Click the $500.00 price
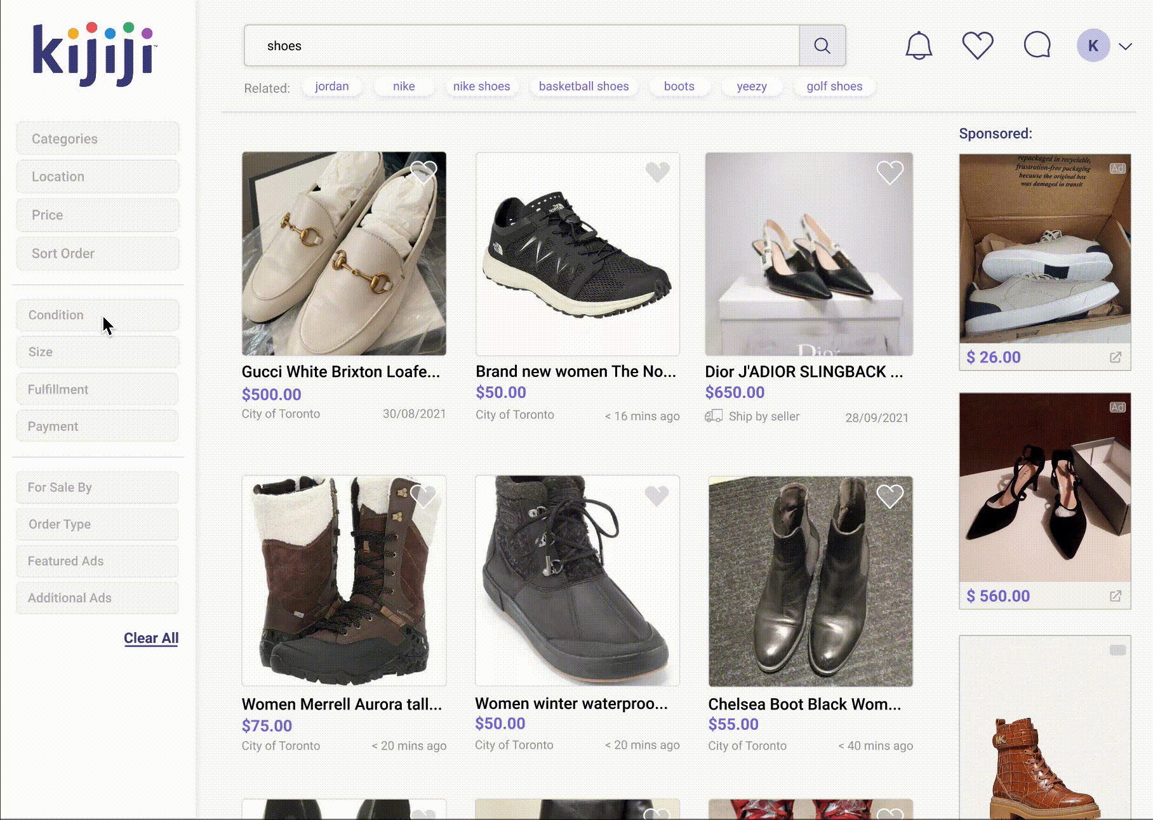This screenshot has width=1153, height=820. tap(271, 395)
